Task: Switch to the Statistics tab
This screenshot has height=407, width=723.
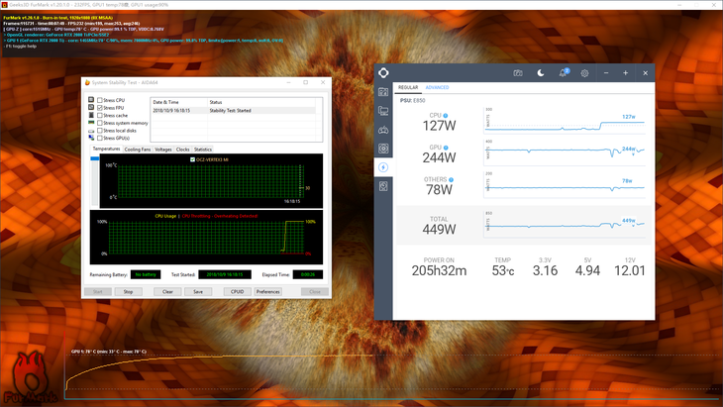Action: point(203,150)
